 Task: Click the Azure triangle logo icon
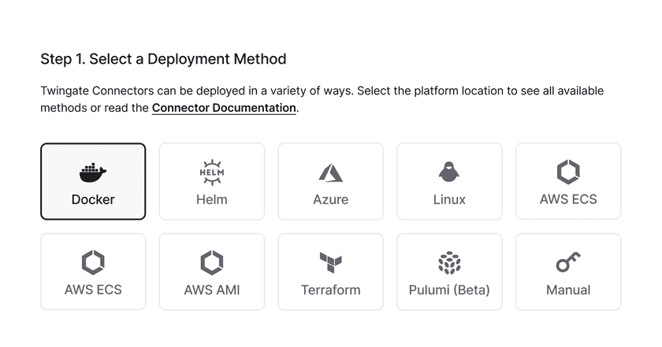330,172
